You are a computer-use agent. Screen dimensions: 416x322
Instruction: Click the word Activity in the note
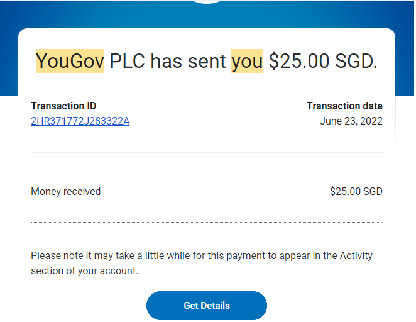pyautogui.click(x=356, y=256)
